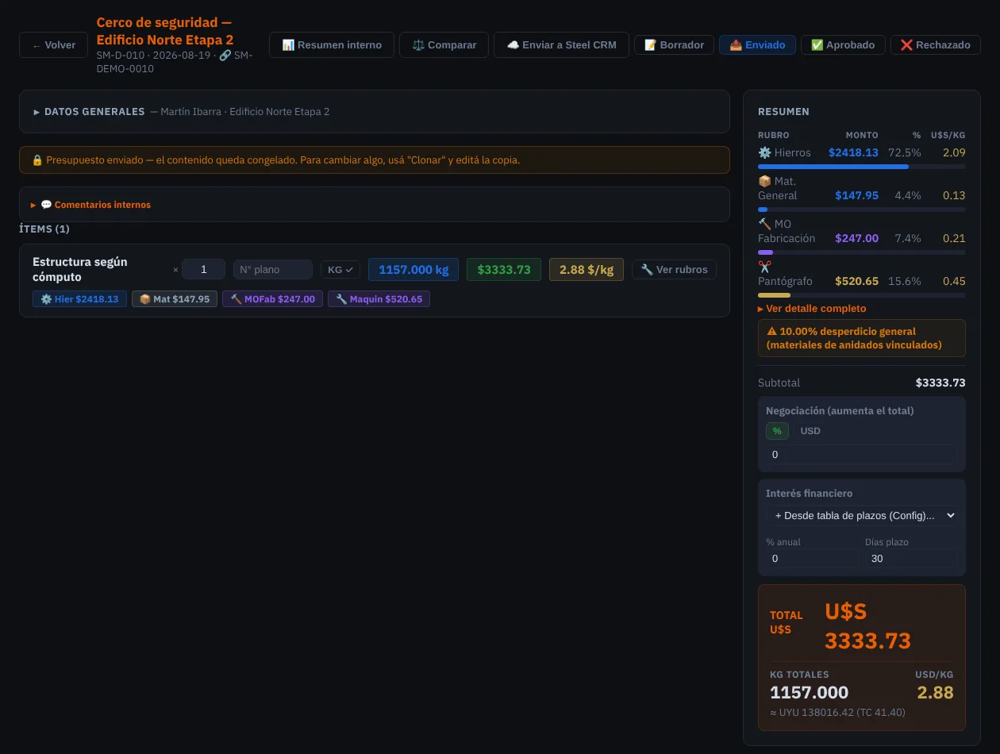Select percent negotiation mode
The width and height of the screenshot is (1000, 754).
pos(777,431)
